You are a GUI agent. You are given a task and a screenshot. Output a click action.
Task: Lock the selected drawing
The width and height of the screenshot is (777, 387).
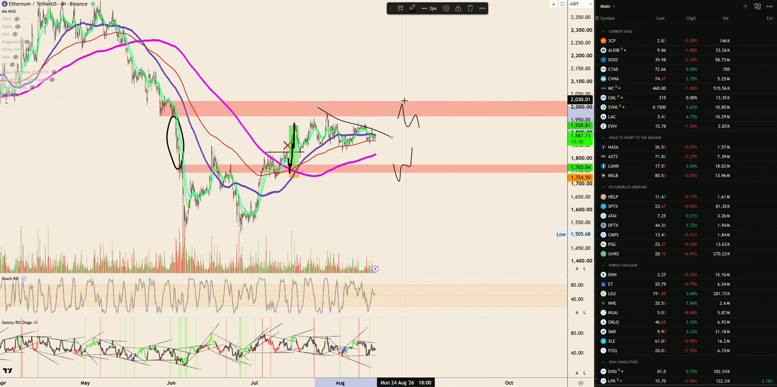tap(458, 8)
